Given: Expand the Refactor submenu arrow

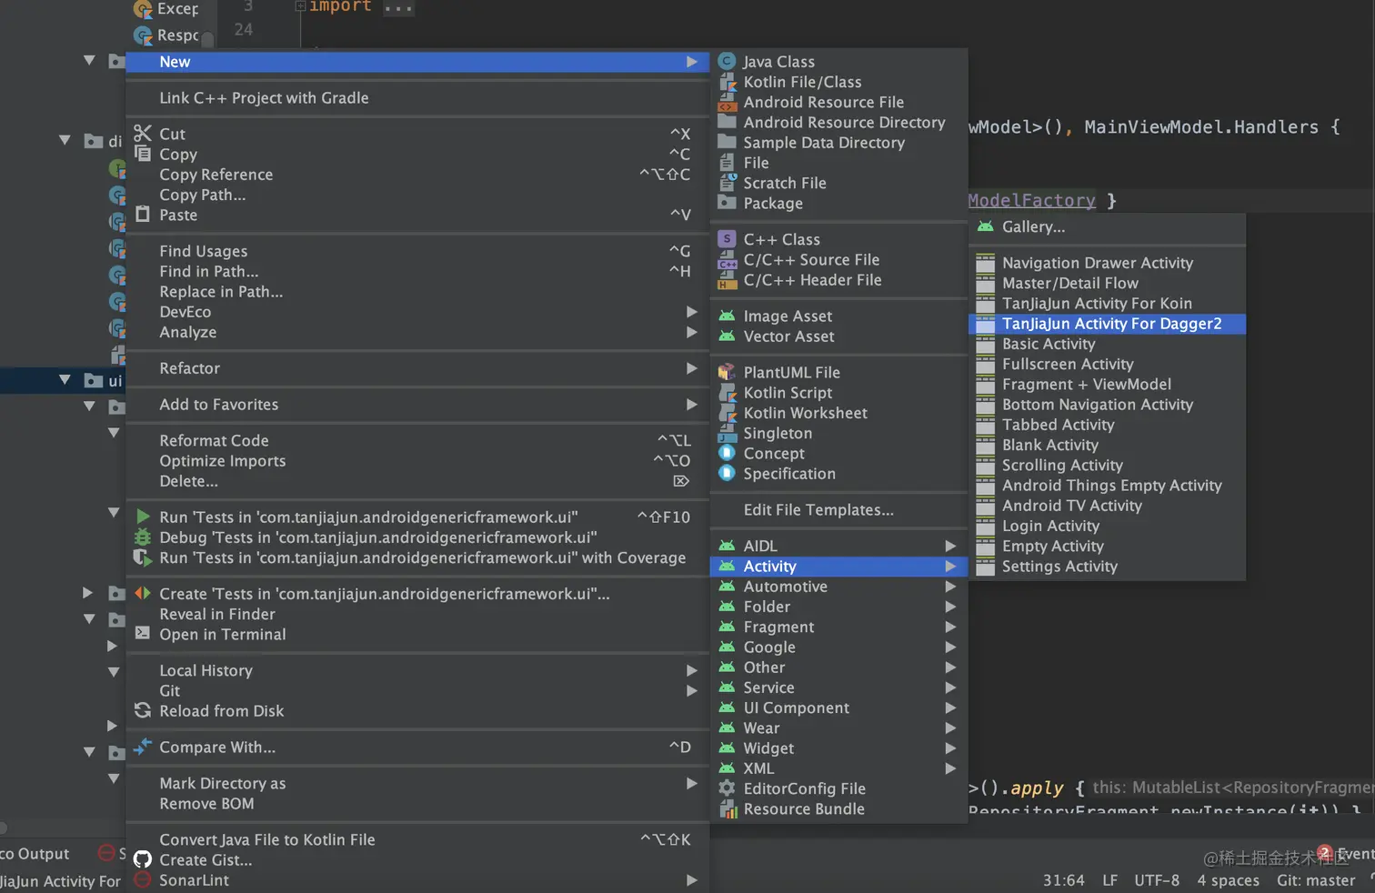Looking at the screenshot, I should coord(692,368).
